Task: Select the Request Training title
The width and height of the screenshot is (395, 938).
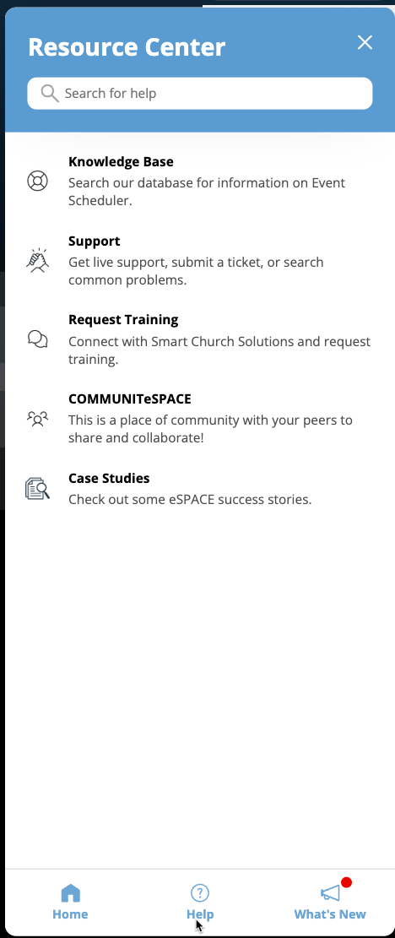Action: tap(123, 319)
